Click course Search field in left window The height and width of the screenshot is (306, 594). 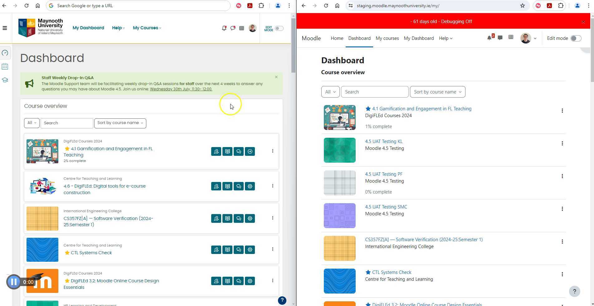coord(67,123)
